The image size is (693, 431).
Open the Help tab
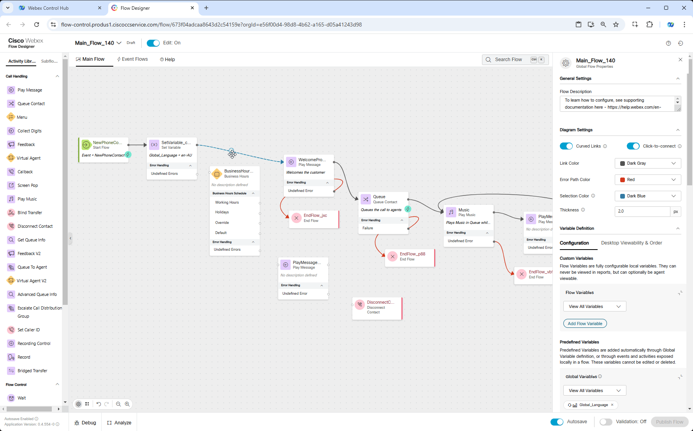167,60
